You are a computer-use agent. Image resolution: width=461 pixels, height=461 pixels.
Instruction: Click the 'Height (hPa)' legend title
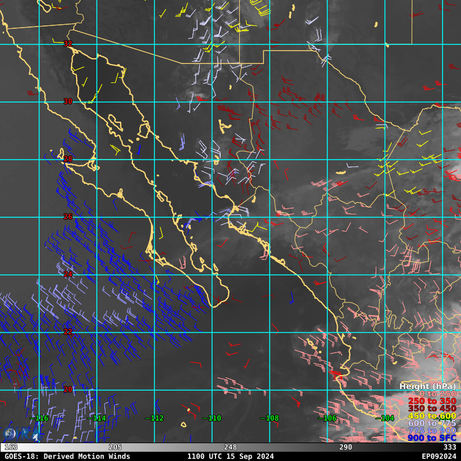pos(428,386)
